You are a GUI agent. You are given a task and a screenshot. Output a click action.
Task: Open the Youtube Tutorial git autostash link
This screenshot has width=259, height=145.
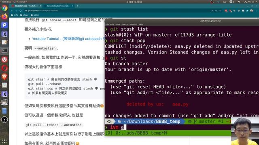pyautogui.click(x=68, y=39)
